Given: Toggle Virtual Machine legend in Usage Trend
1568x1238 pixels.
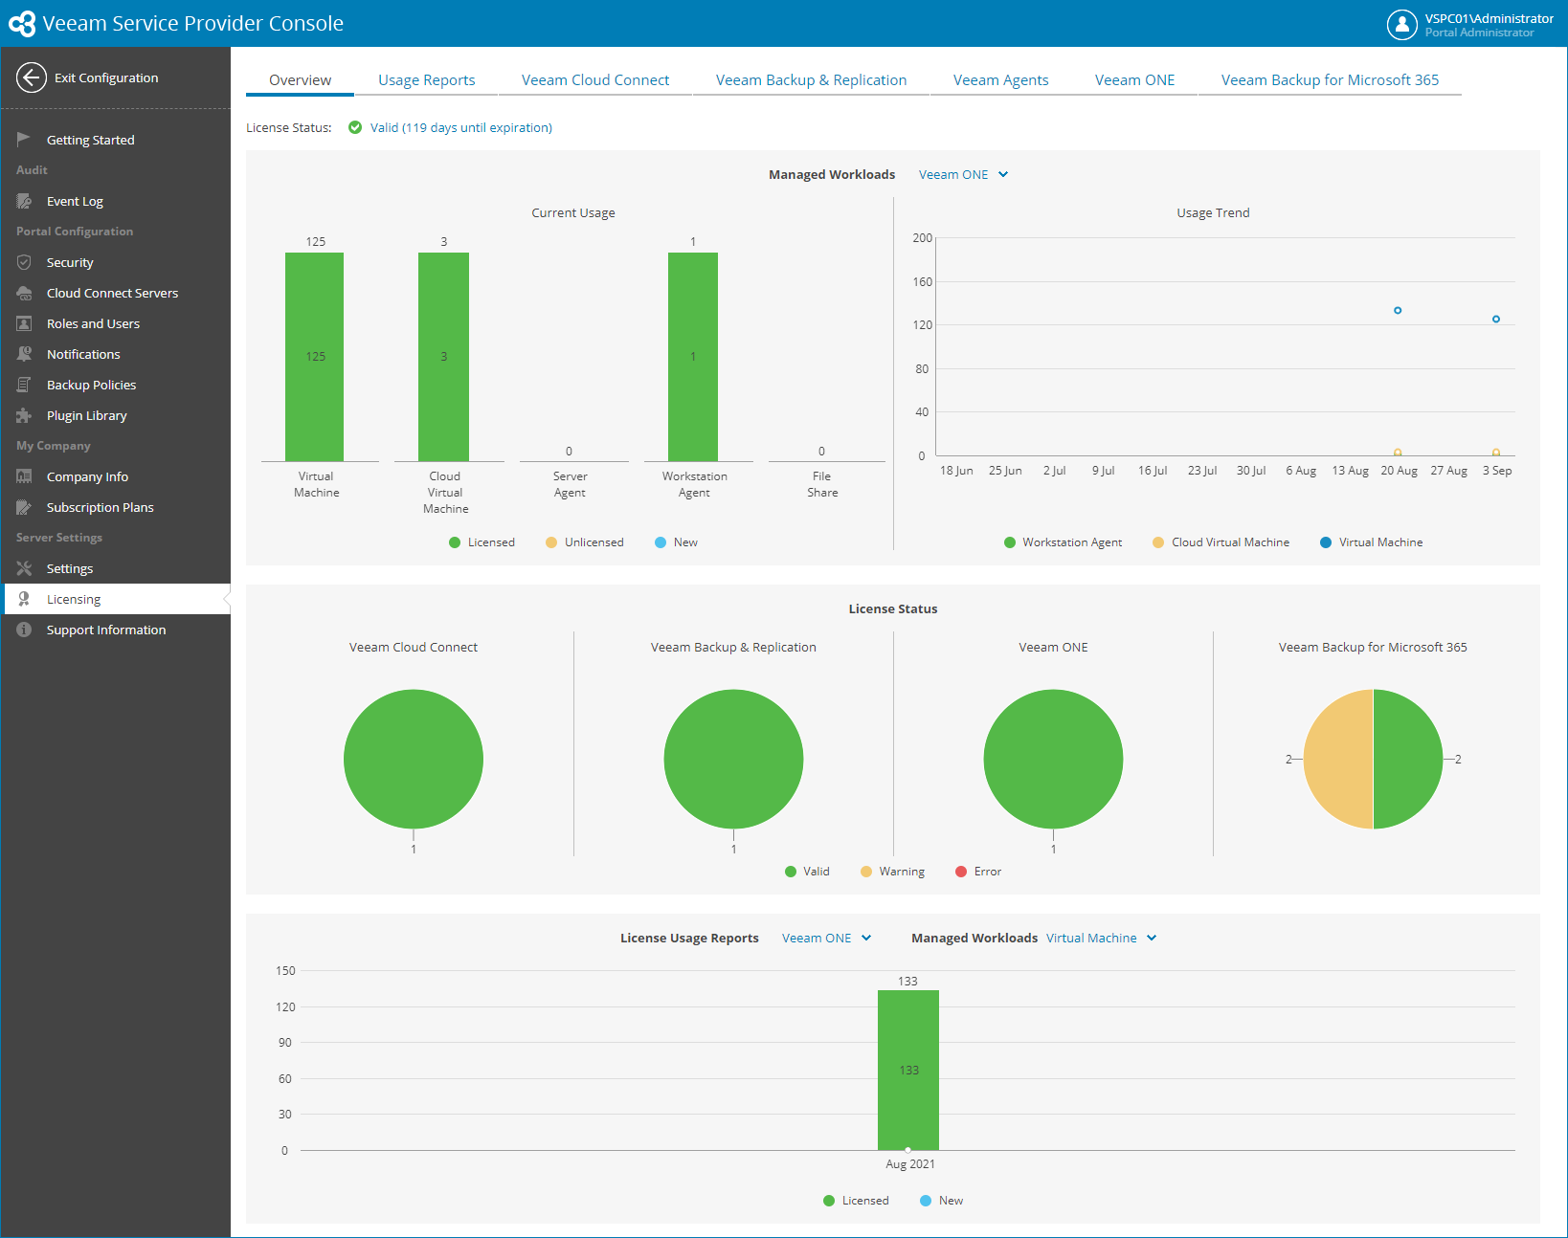Looking at the screenshot, I should pos(1371,542).
